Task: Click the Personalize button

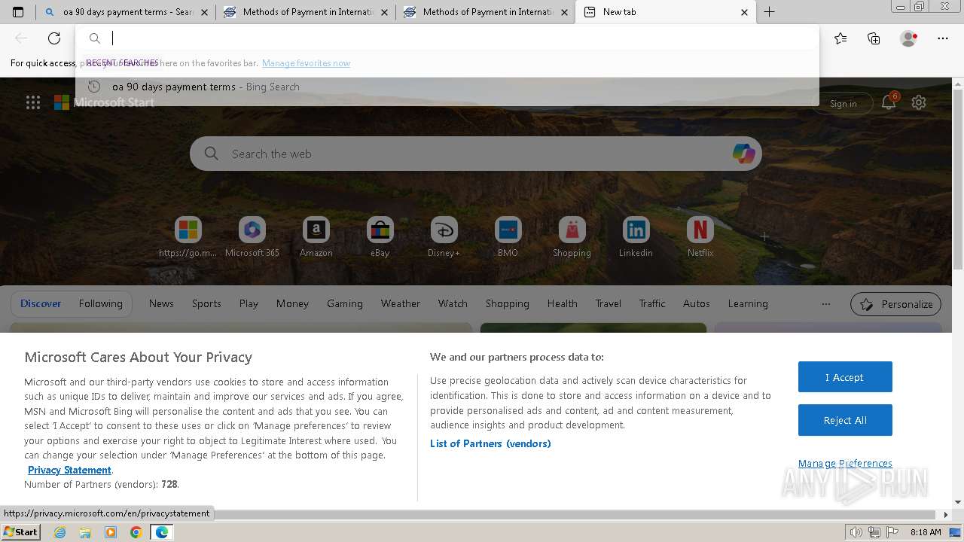Action: [x=895, y=304]
